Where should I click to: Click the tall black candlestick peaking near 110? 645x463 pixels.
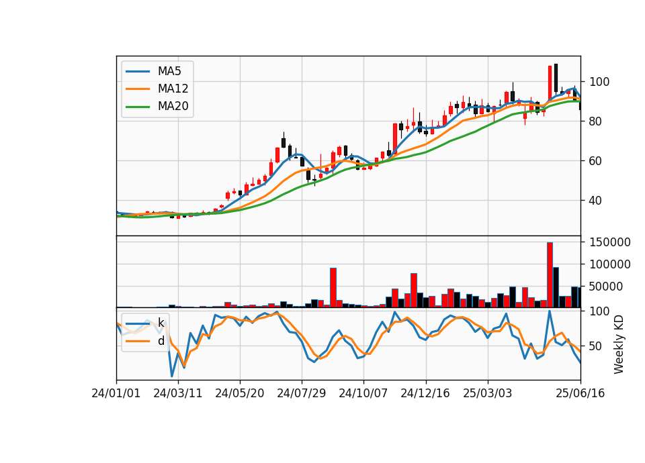(x=556, y=79)
